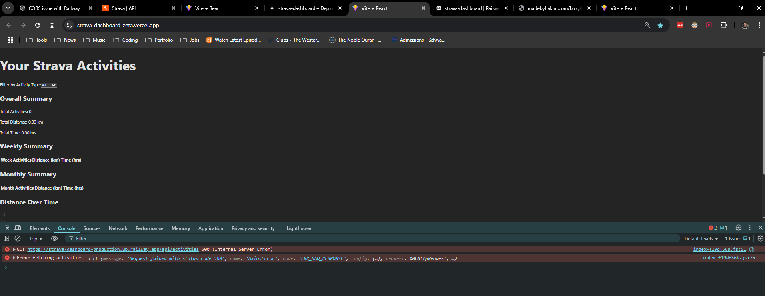
Task: Click the browser back arrow
Action: coord(9,25)
